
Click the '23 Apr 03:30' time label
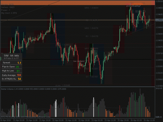[x=97, y=120]
